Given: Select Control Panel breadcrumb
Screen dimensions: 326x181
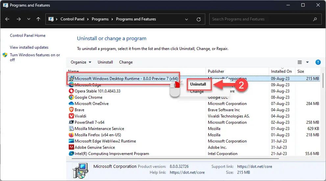Looking at the screenshot, I should (x=72, y=19).
